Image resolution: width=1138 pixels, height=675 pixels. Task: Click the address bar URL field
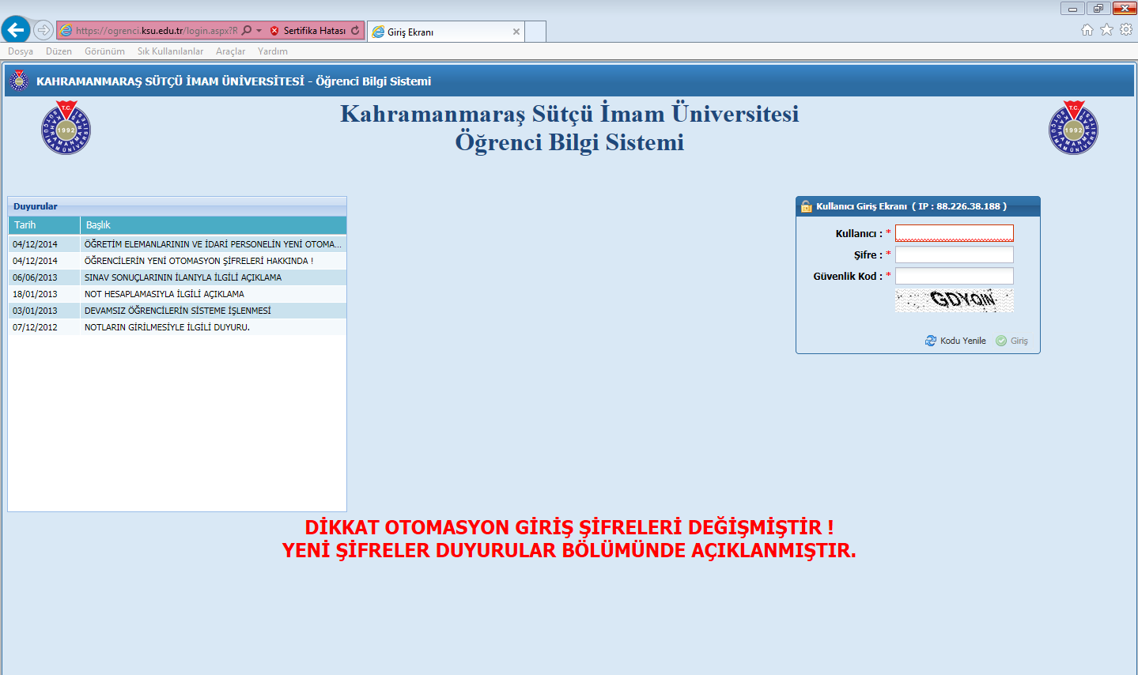[x=157, y=31]
